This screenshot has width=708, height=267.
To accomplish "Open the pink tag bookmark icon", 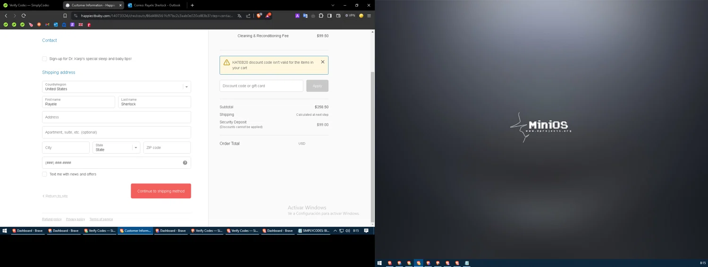I will point(31,25).
